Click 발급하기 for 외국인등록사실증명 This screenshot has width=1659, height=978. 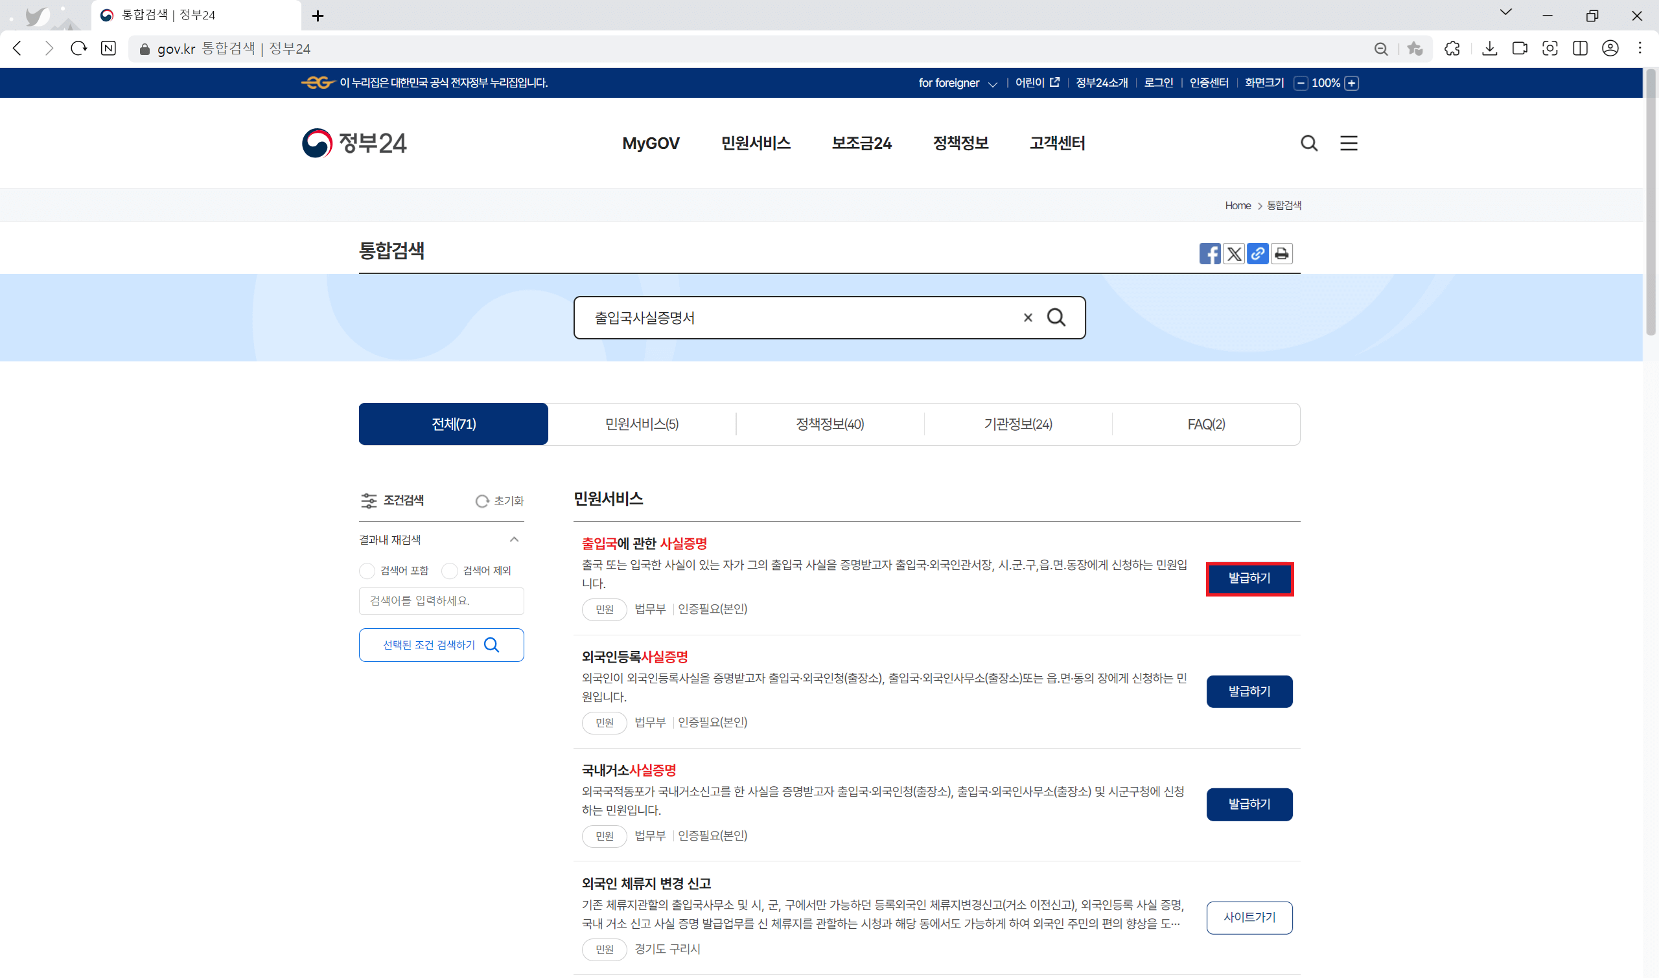coord(1249,691)
